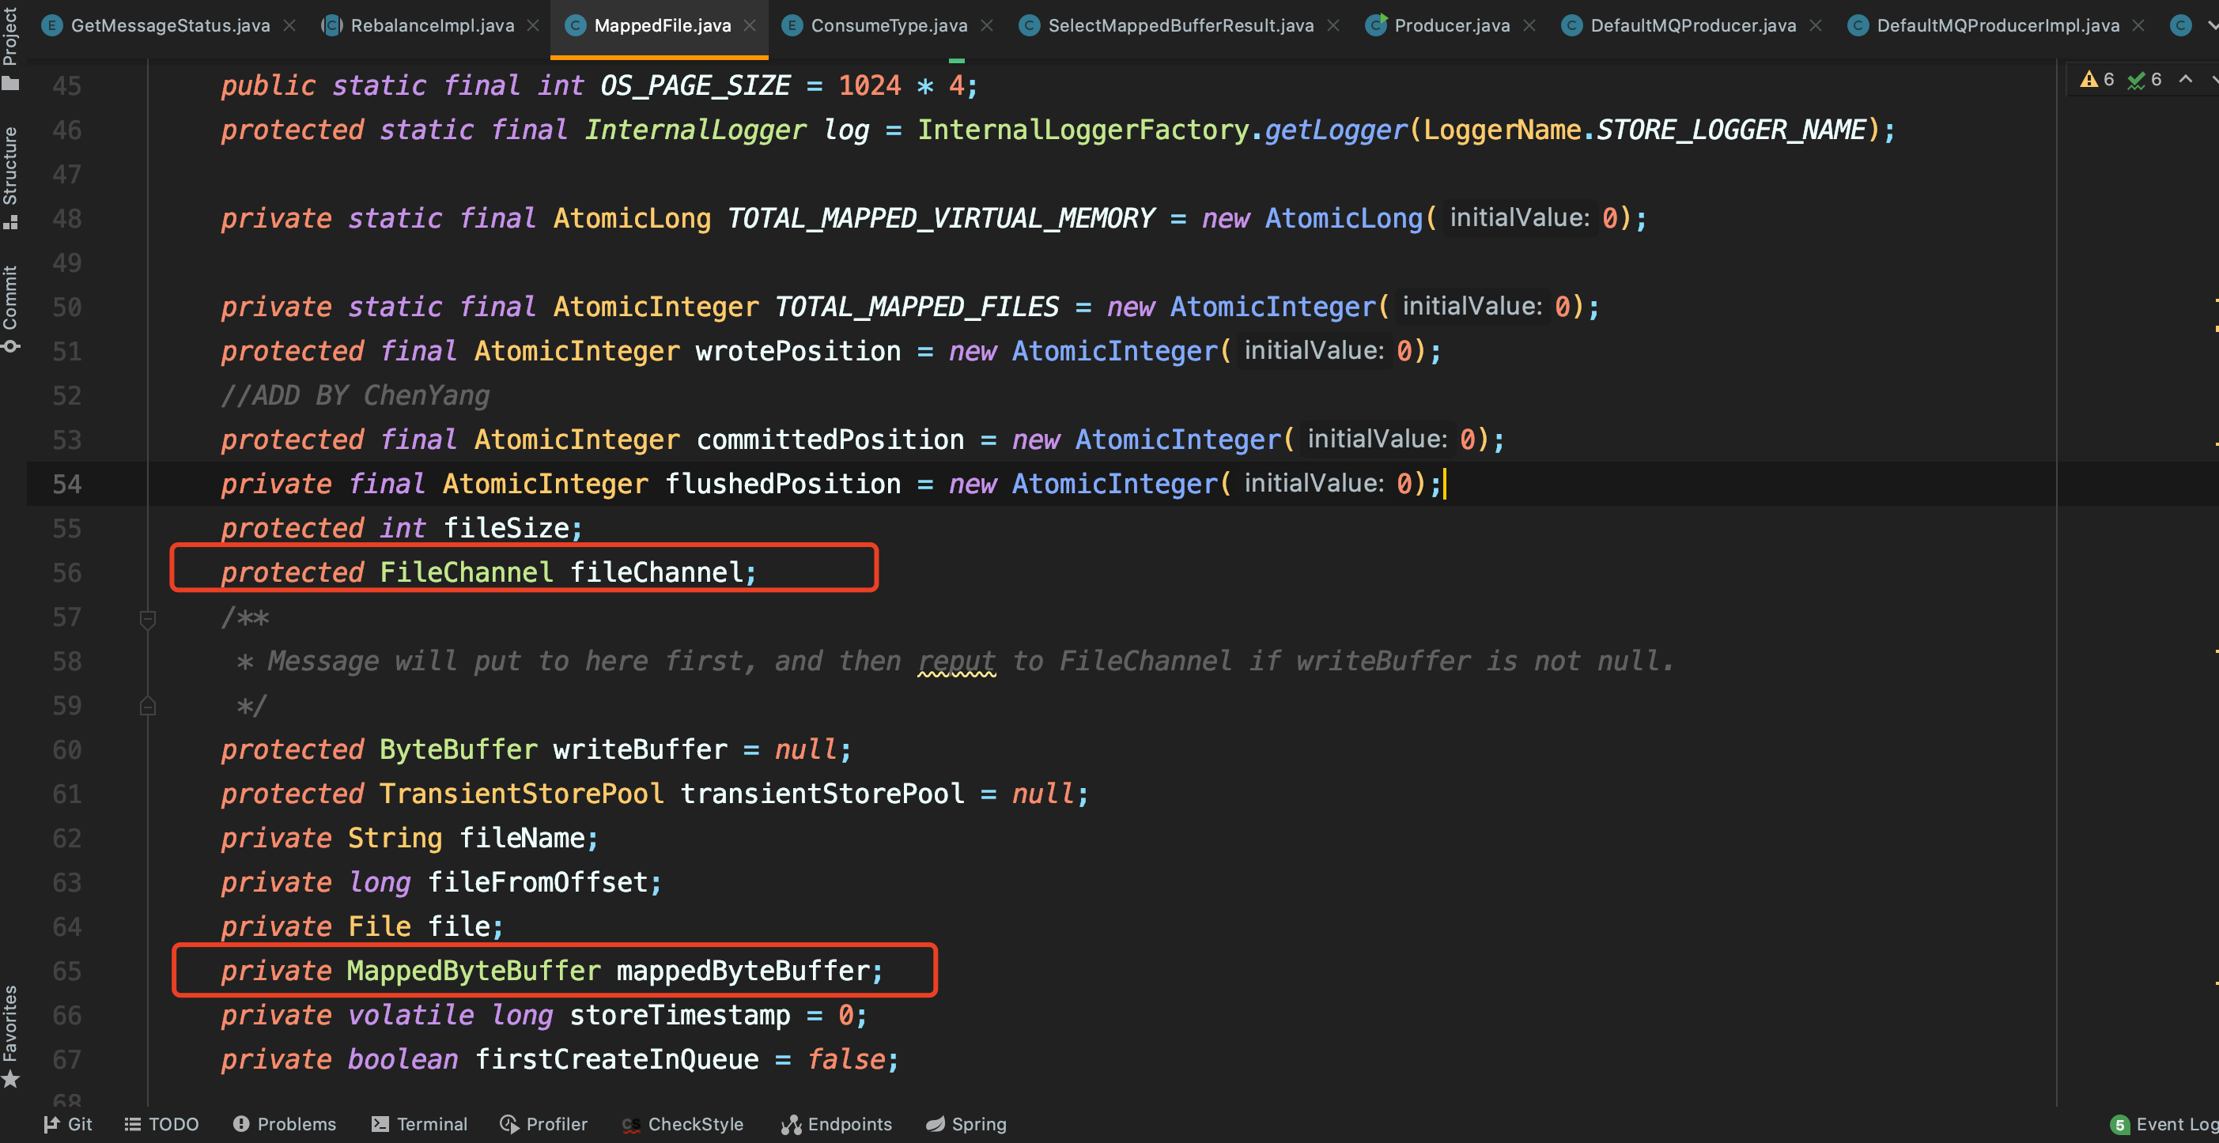Close the DefaultMQProducerImpl.java tab
The width and height of the screenshot is (2219, 1143).
pyautogui.click(x=2138, y=26)
